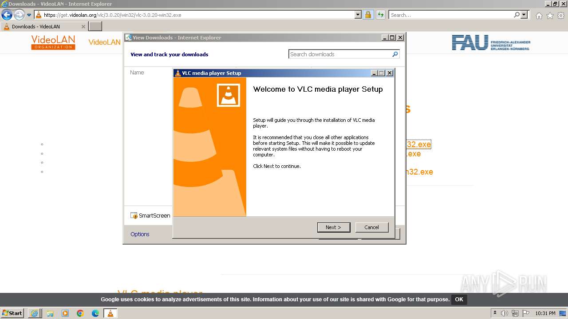Click the address bar URL field

coord(198,15)
